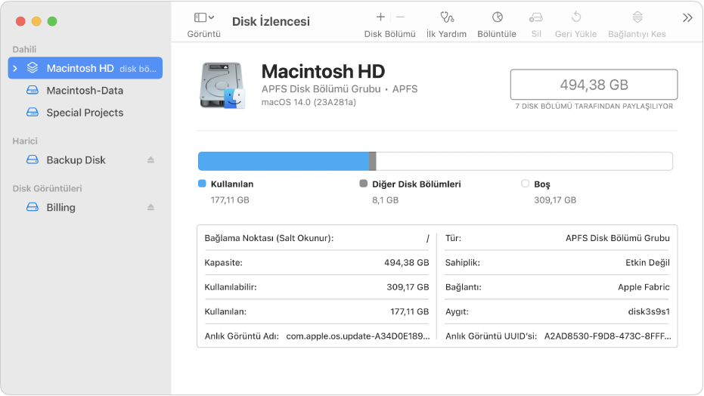Click the Geri Yükle restore icon
704x396 pixels.
click(576, 17)
